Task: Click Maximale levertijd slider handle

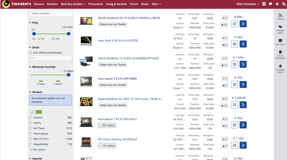Action: point(69,75)
